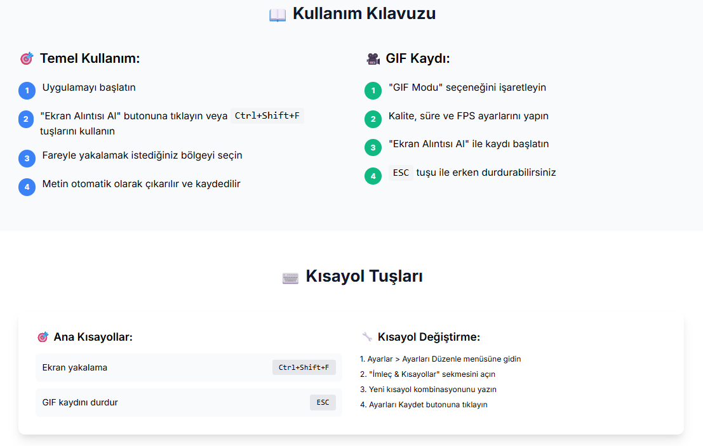Image resolution: width=703 pixels, height=446 pixels.
Task: Click green step 2 badge for Kalite, süre ve FPS
Action: tap(373, 119)
